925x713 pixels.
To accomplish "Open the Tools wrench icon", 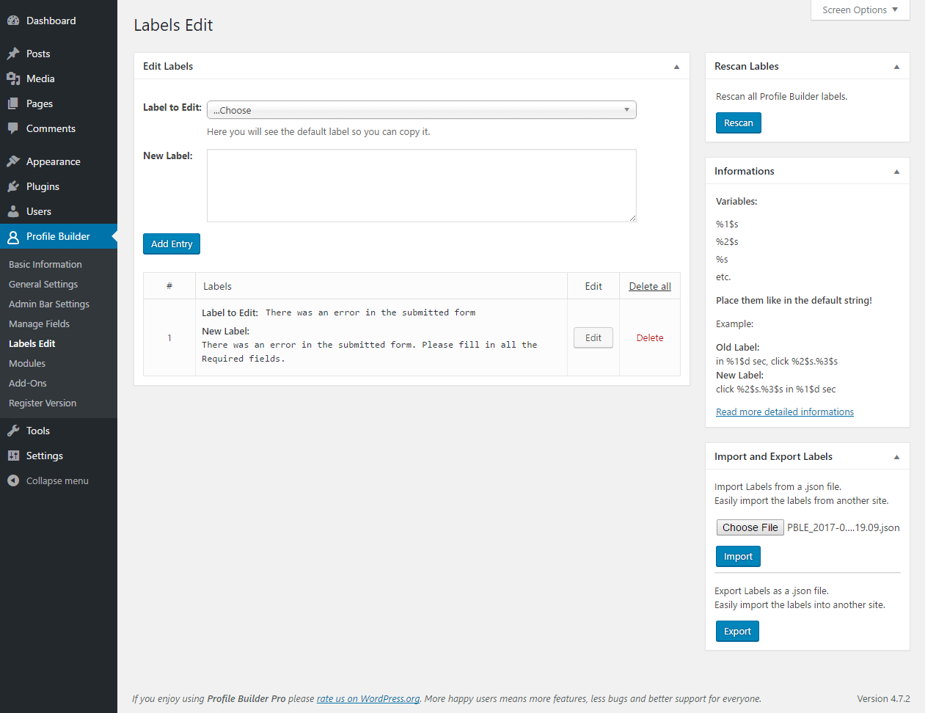I will [x=13, y=431].
